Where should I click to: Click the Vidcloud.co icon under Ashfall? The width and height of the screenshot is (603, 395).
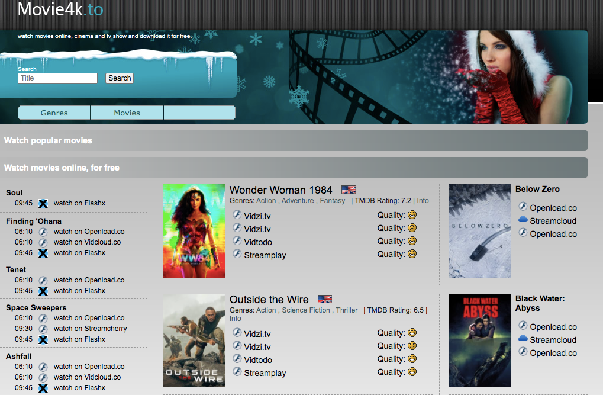[x=43, y=378]
